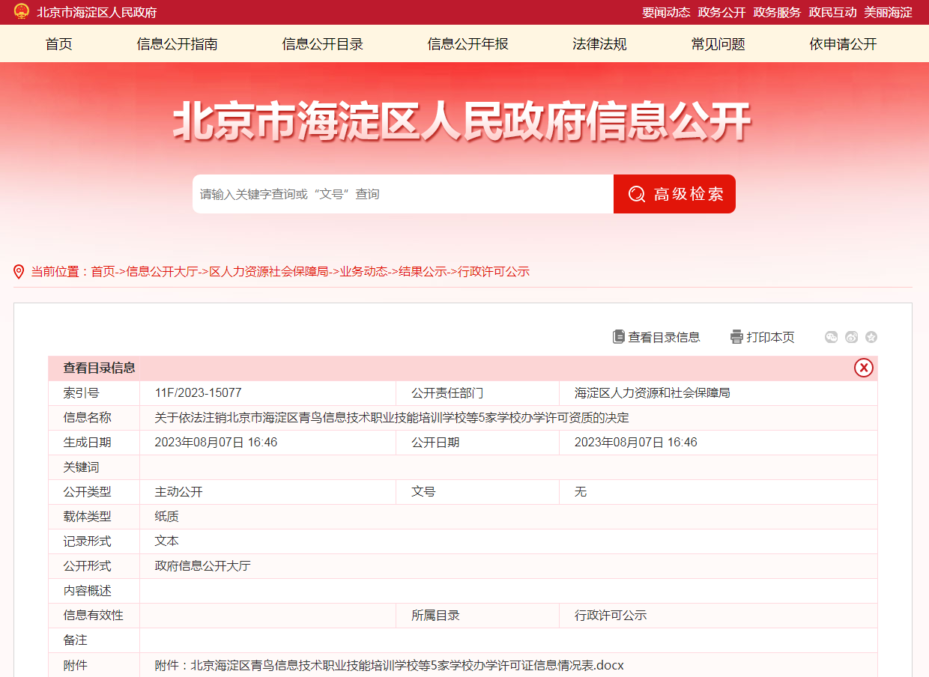Open 要闻动态 in top bar
Screen dimensions: 929x677
(x=666, y=13)
